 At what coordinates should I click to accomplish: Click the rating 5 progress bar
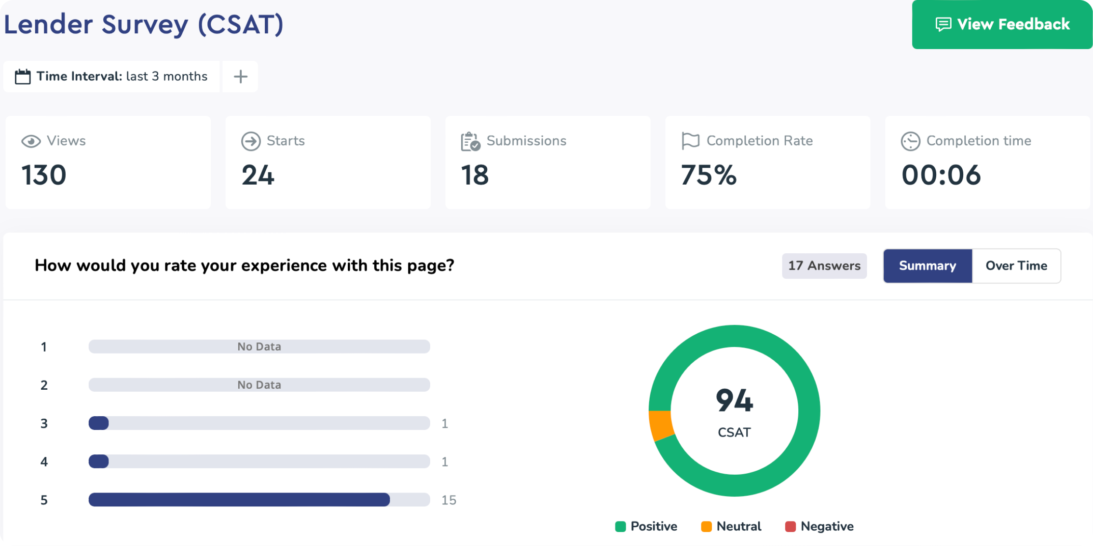coord(259,500)
